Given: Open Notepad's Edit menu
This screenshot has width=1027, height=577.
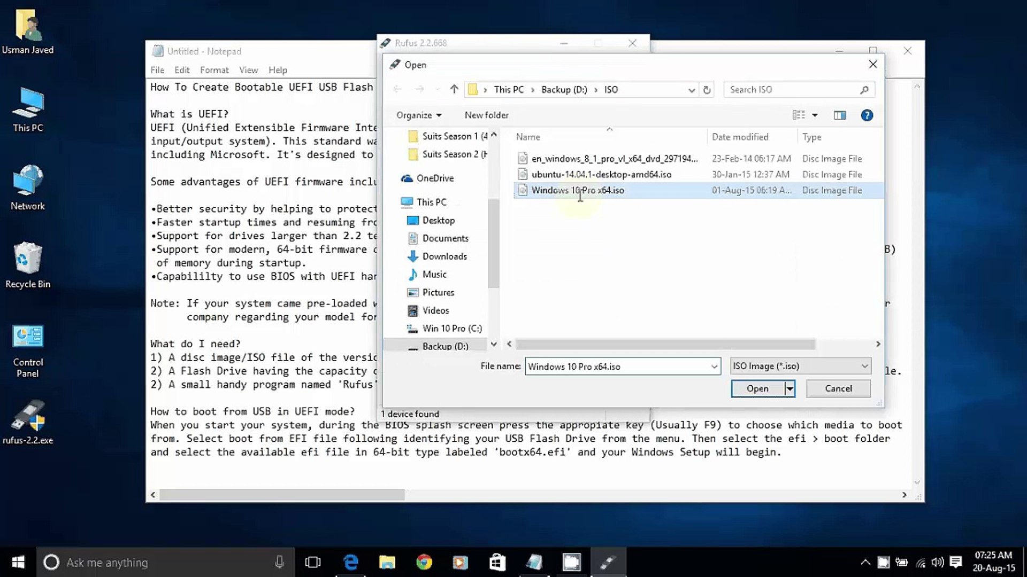Looking at the screenshot, I should [182, 70].
